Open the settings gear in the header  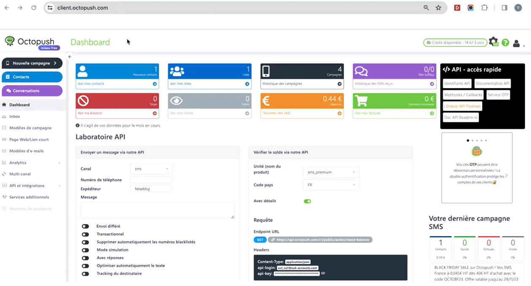click(x=493, y=42)
